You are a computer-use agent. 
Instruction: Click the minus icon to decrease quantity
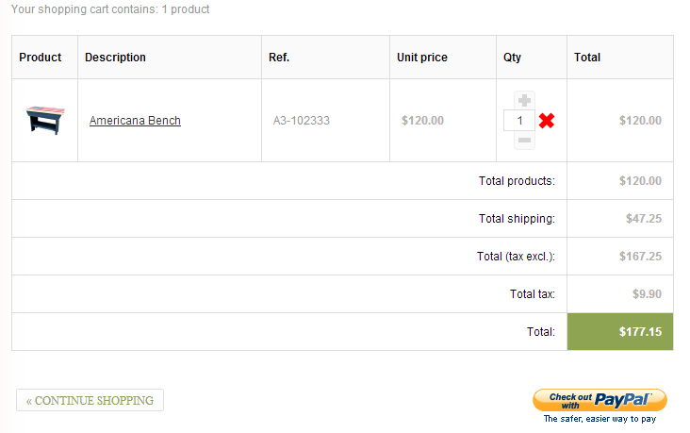coord(525,141)
